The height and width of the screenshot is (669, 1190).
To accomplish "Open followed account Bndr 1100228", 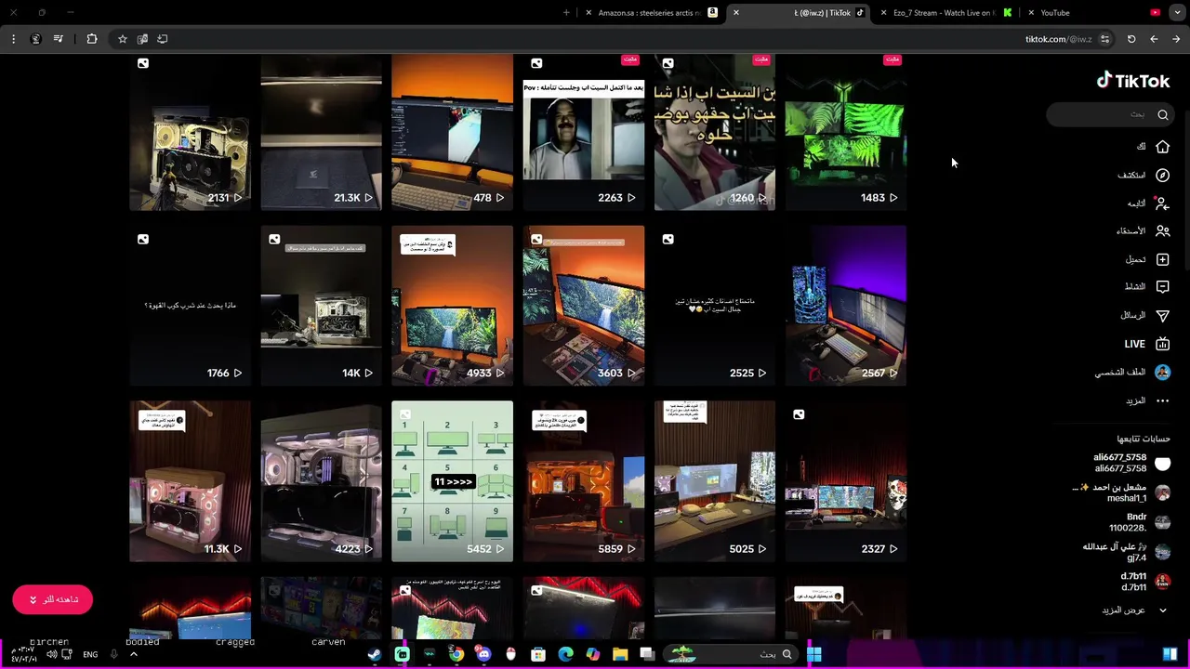I will [1140, 522].
